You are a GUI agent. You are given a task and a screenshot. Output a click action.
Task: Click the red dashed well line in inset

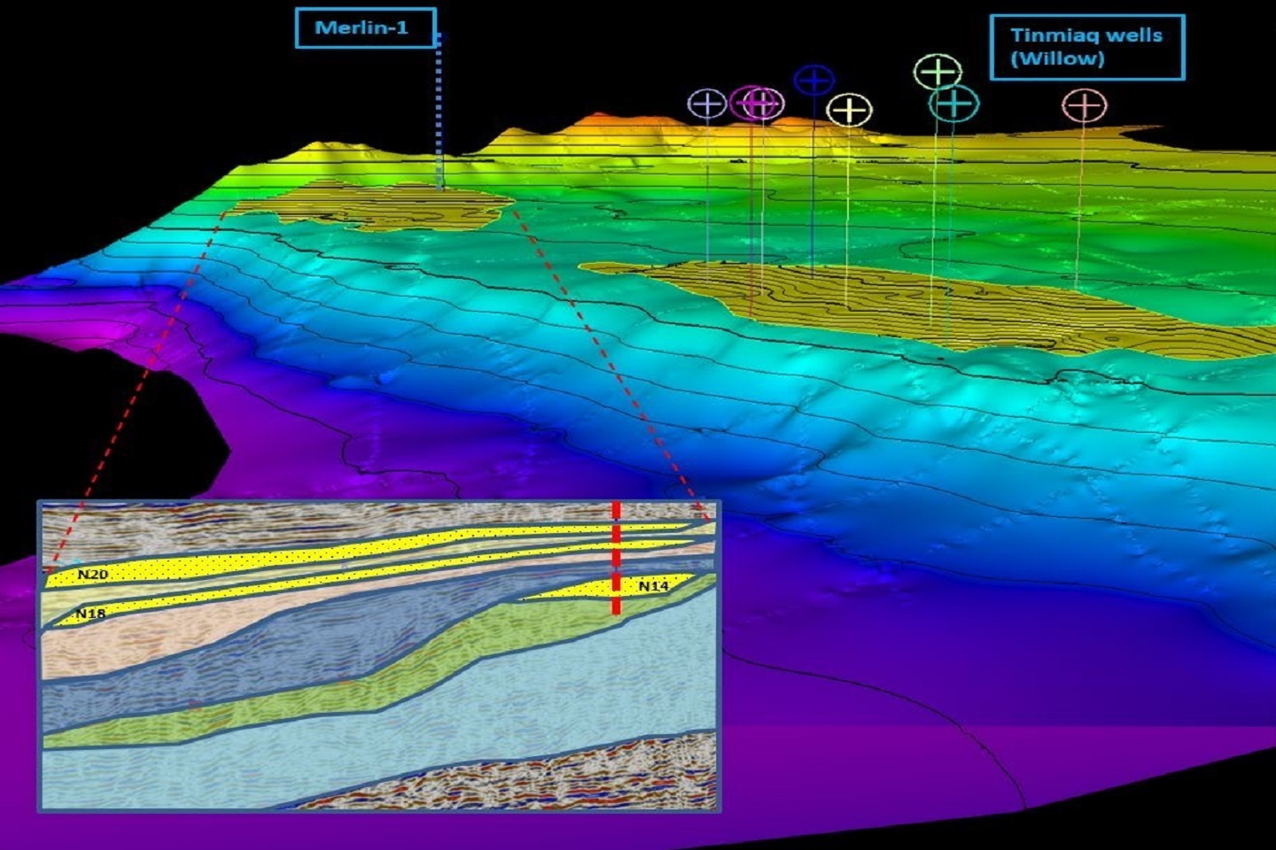pos(616,558)
